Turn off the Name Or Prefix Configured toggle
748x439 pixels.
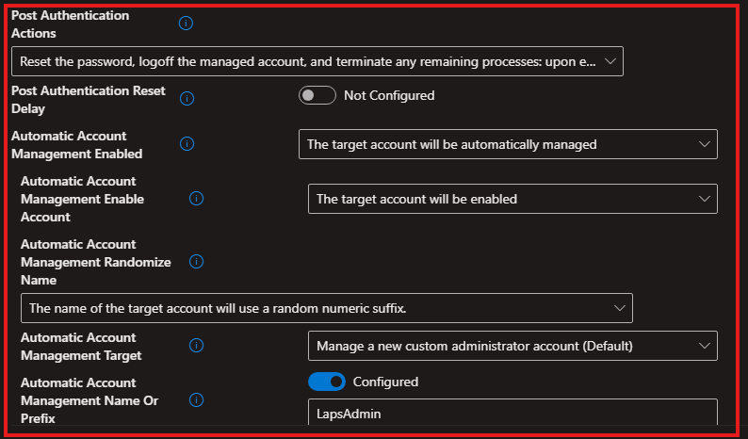326,382
